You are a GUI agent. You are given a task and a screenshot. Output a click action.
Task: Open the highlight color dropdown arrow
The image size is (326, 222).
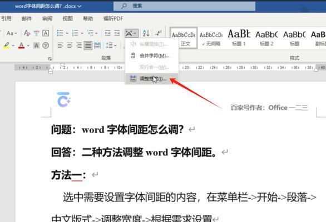pos(13,46)
